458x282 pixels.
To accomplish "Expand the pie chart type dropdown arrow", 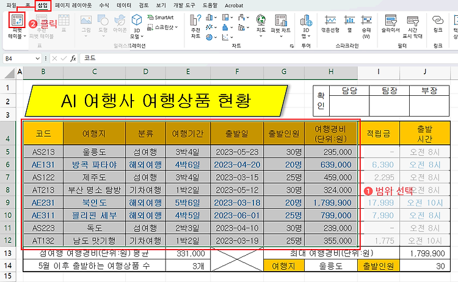I will coord(216,37).
